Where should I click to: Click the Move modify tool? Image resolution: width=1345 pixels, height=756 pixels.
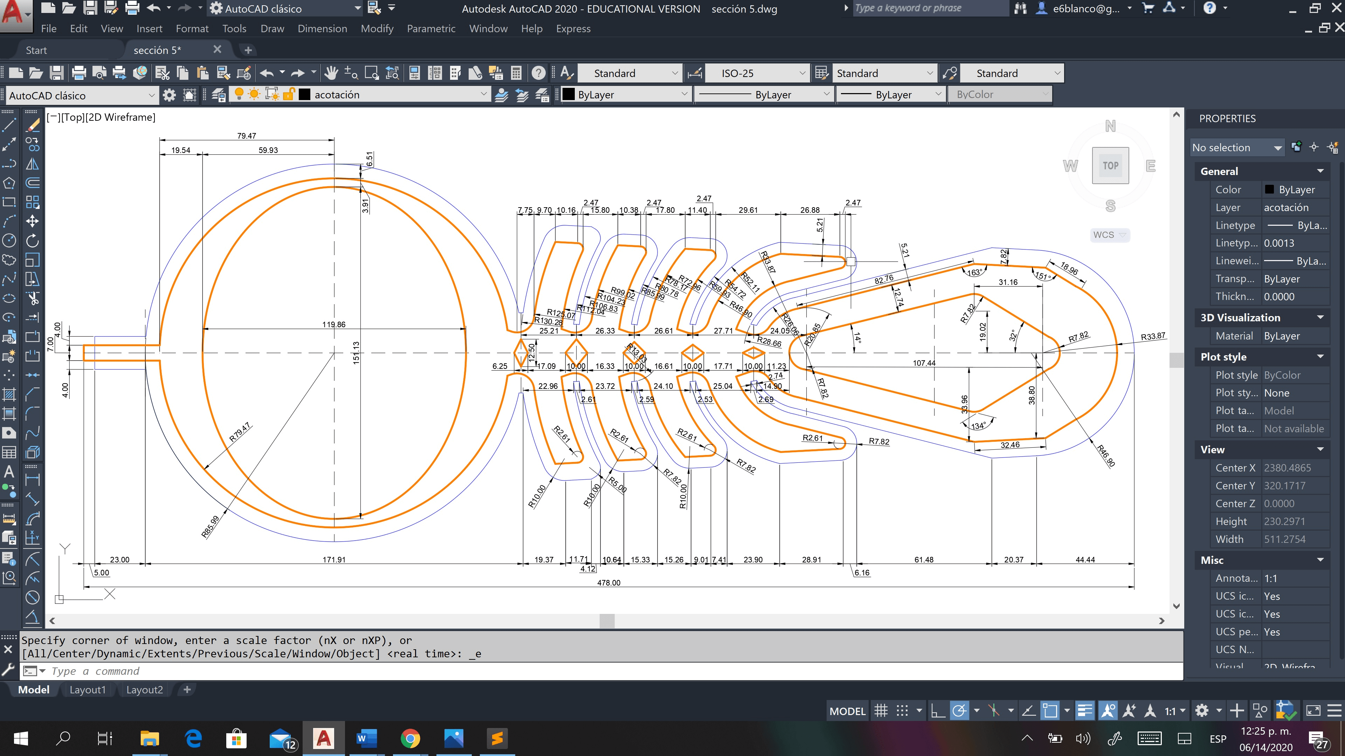point(32,221)
